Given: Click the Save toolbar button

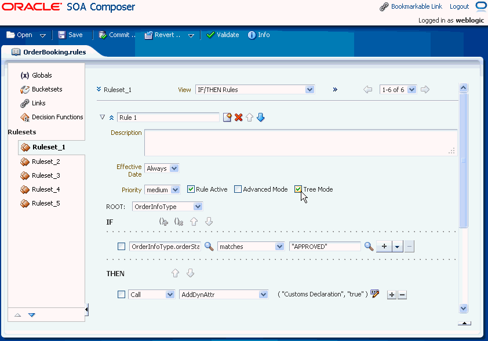Looking at the screenshot, I should (71, 35).
